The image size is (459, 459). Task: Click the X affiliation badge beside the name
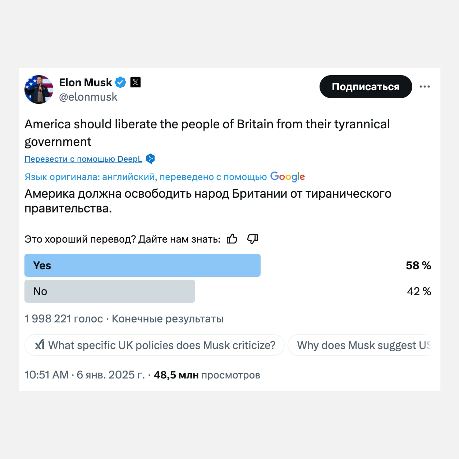[x=136, y=83]
